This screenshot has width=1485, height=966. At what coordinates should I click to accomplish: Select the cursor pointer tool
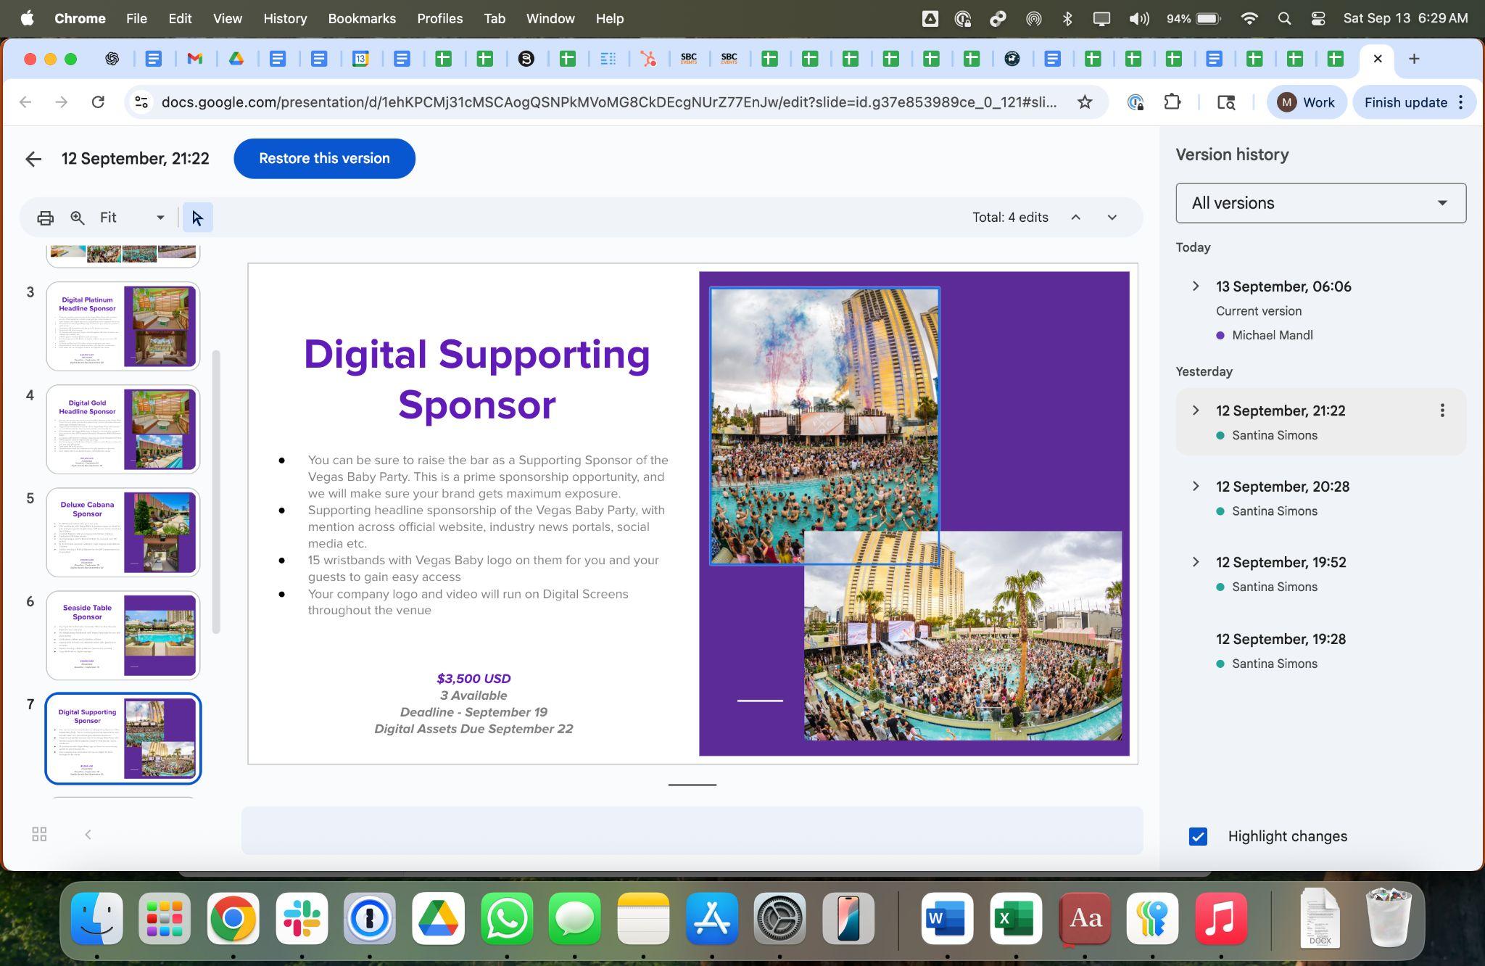pos(197,218)
